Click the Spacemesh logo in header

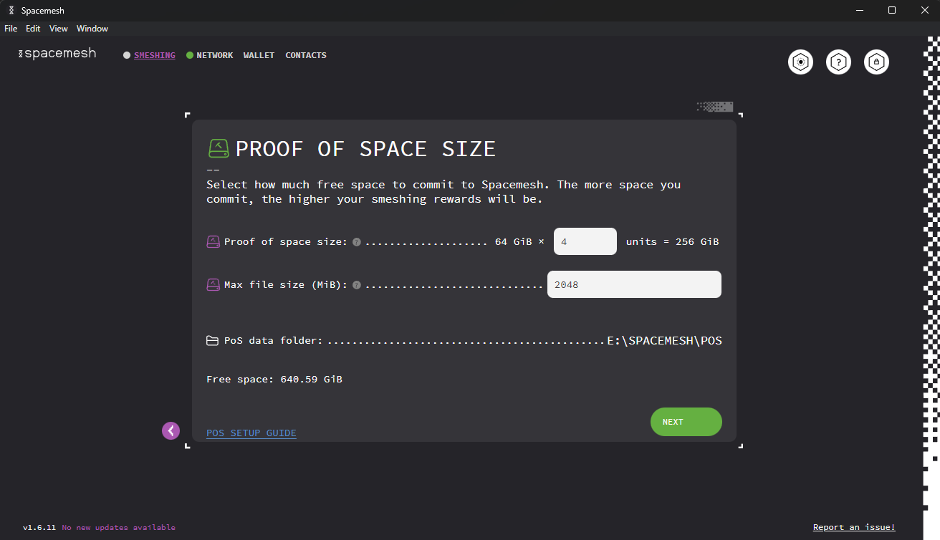[57, 54]
